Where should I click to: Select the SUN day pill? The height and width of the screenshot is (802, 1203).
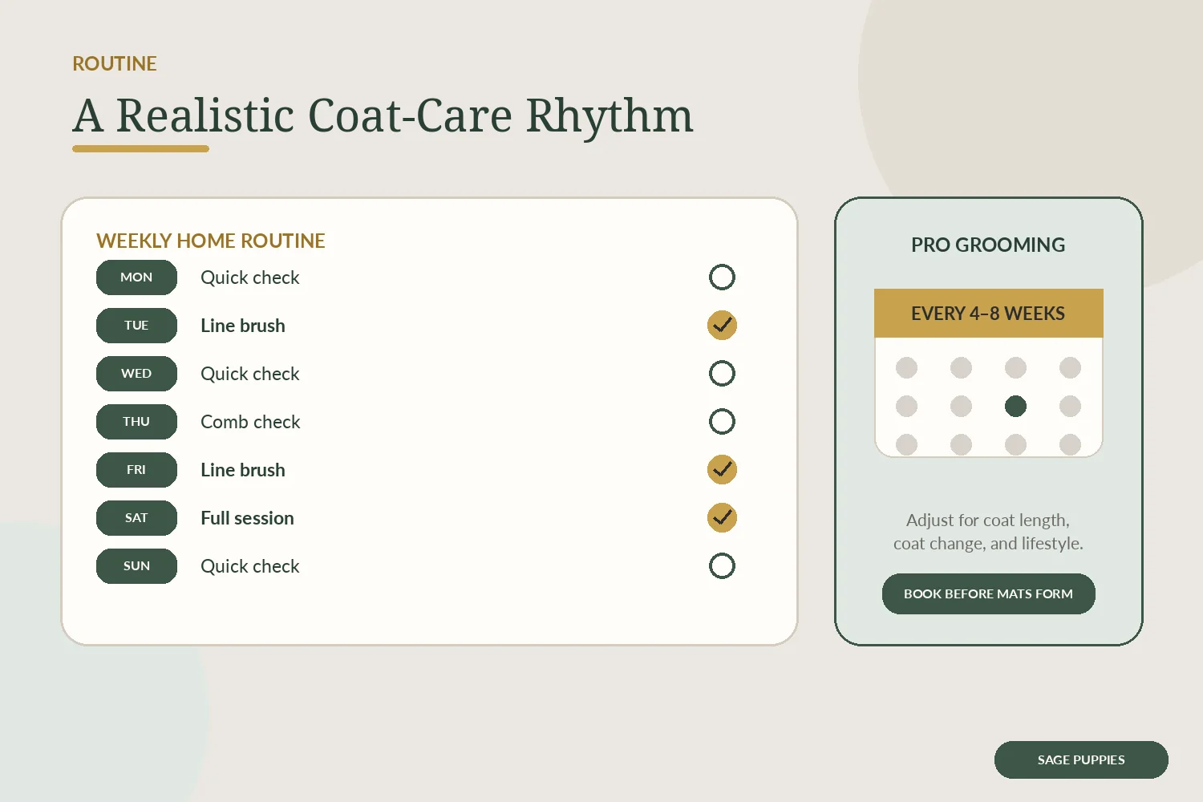click(136, 566)
